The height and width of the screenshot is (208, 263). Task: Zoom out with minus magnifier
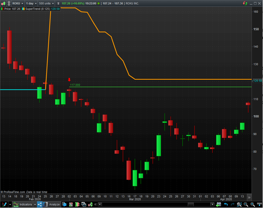[246, 204]
